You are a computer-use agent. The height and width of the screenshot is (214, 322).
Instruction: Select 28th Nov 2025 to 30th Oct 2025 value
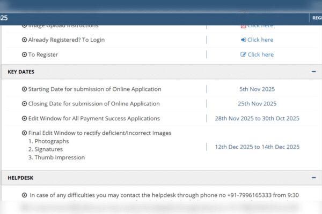coord(257,118)
